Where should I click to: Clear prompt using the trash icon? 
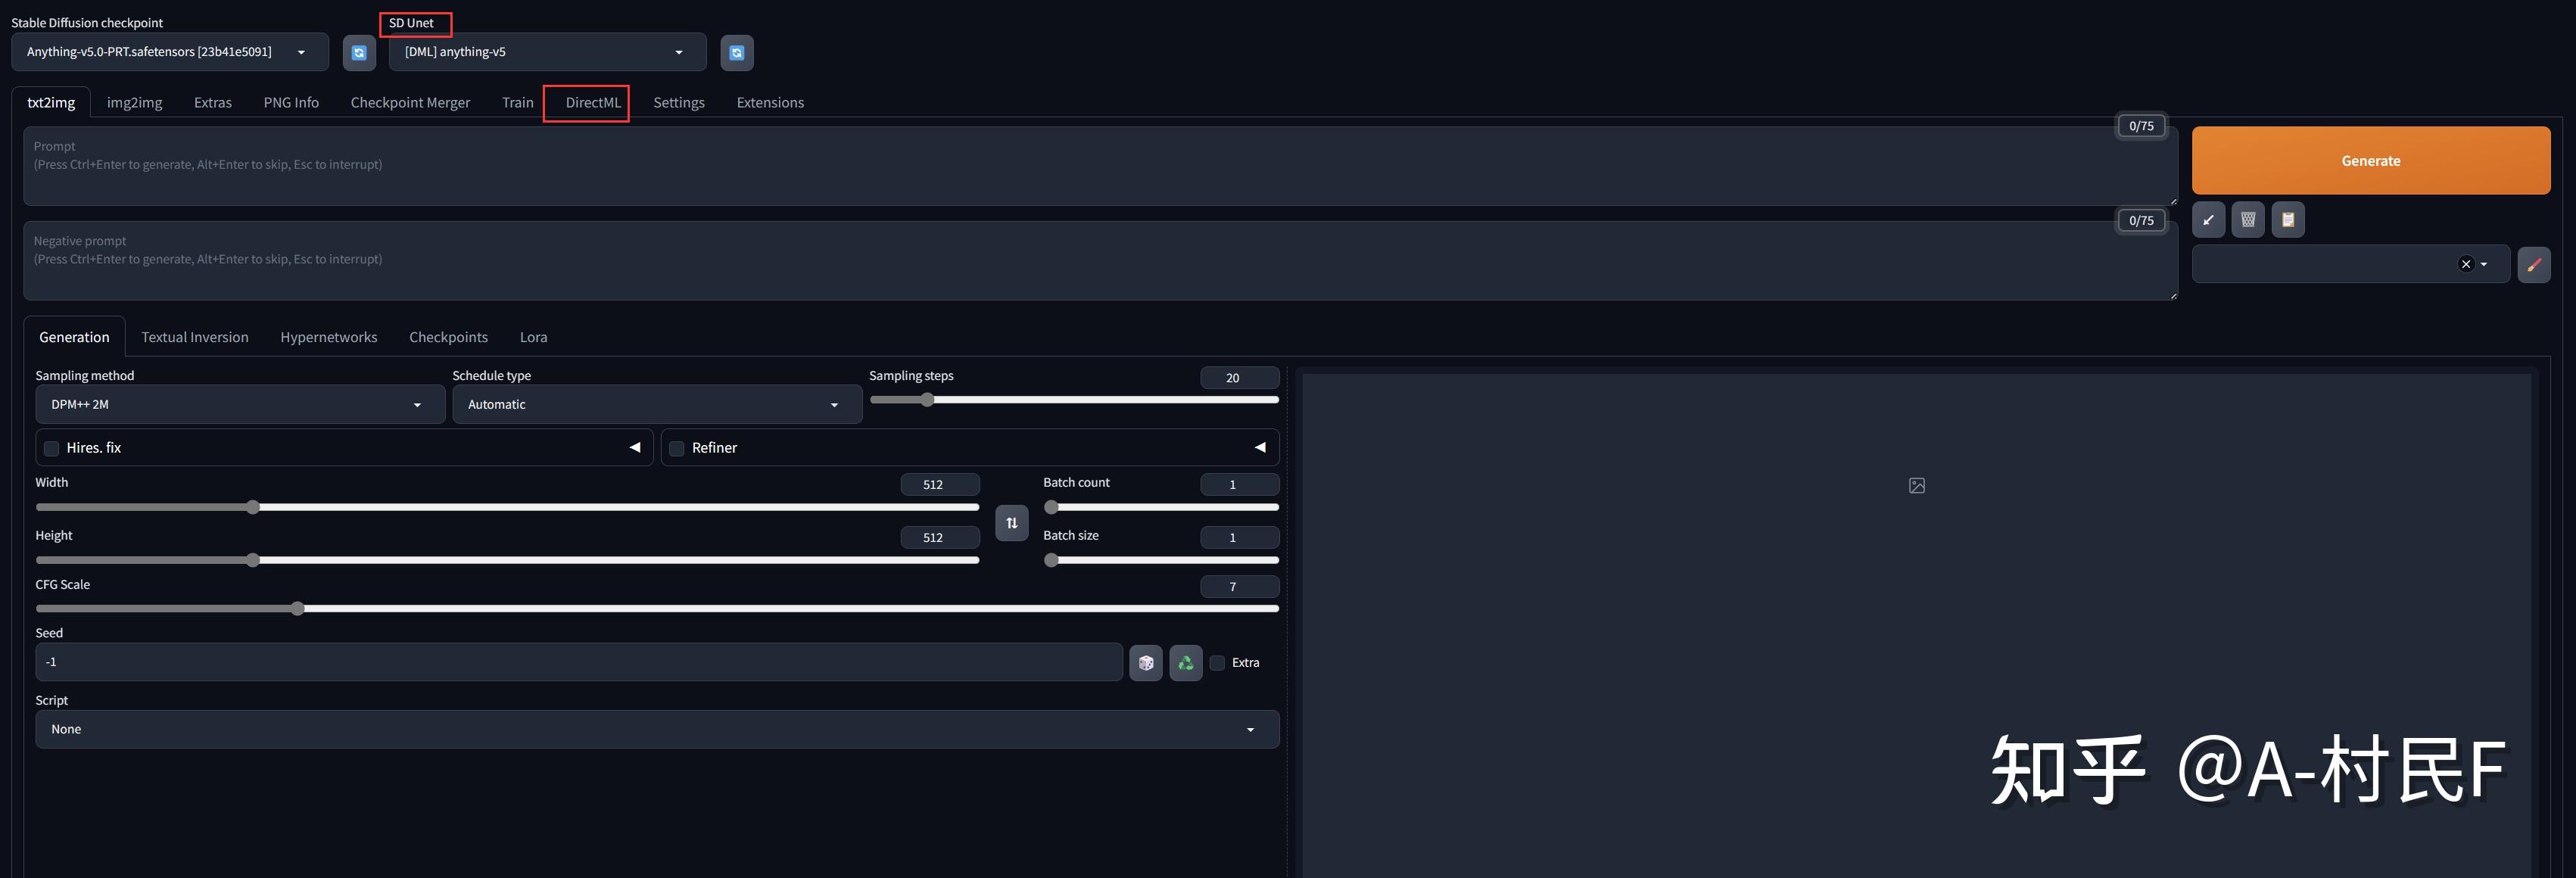(2248, 220)
